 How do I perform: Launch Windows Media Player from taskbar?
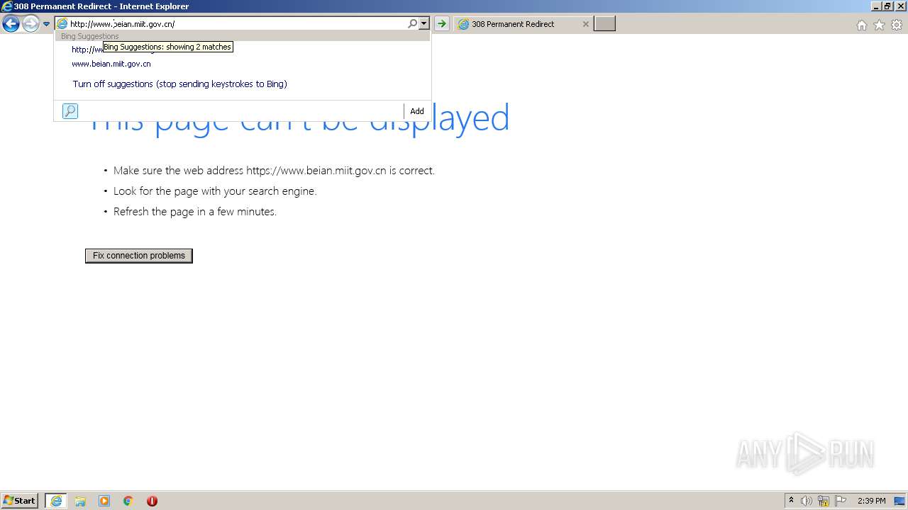(104, 501)
